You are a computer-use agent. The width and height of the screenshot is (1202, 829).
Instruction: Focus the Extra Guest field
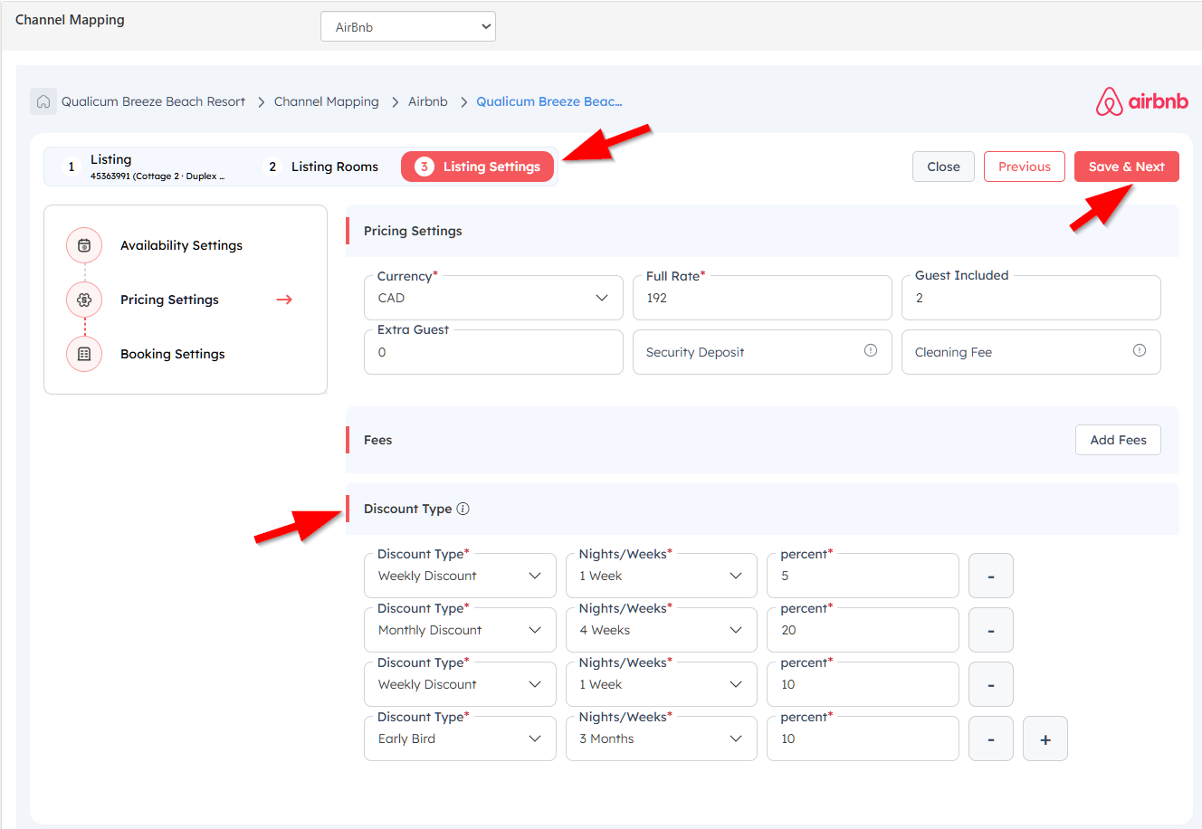coord(493,352)
